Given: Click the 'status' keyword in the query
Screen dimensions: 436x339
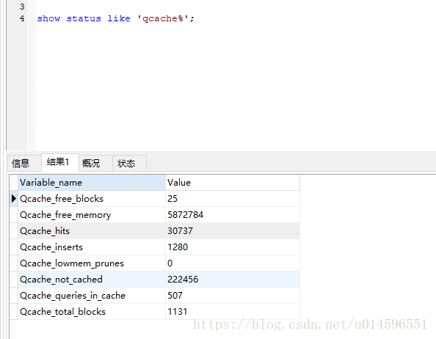Looking at the screenshot, I should [84, 18].
